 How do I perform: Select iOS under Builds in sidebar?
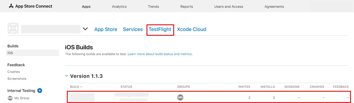click(32, 53)
